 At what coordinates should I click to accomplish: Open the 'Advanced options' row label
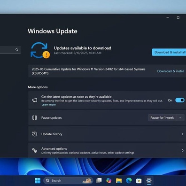(x=54, y=148)
